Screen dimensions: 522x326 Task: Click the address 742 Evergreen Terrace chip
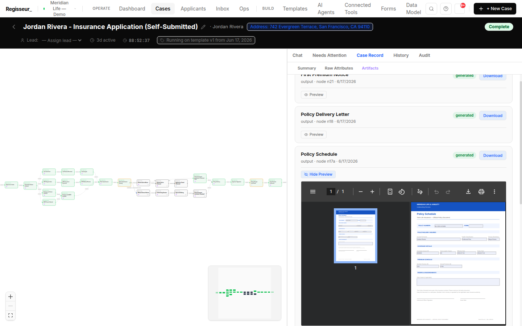[x=310, y=27]
